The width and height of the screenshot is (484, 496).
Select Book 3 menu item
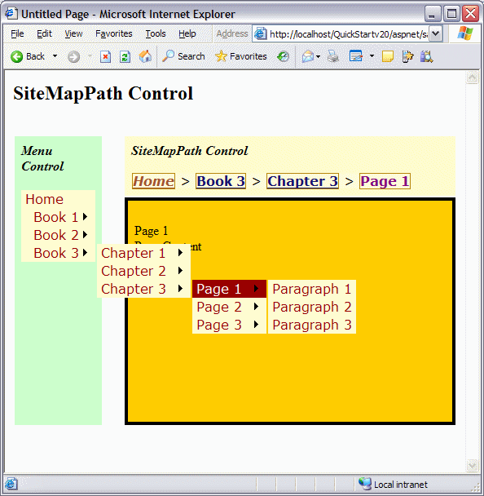coord(56,253)
